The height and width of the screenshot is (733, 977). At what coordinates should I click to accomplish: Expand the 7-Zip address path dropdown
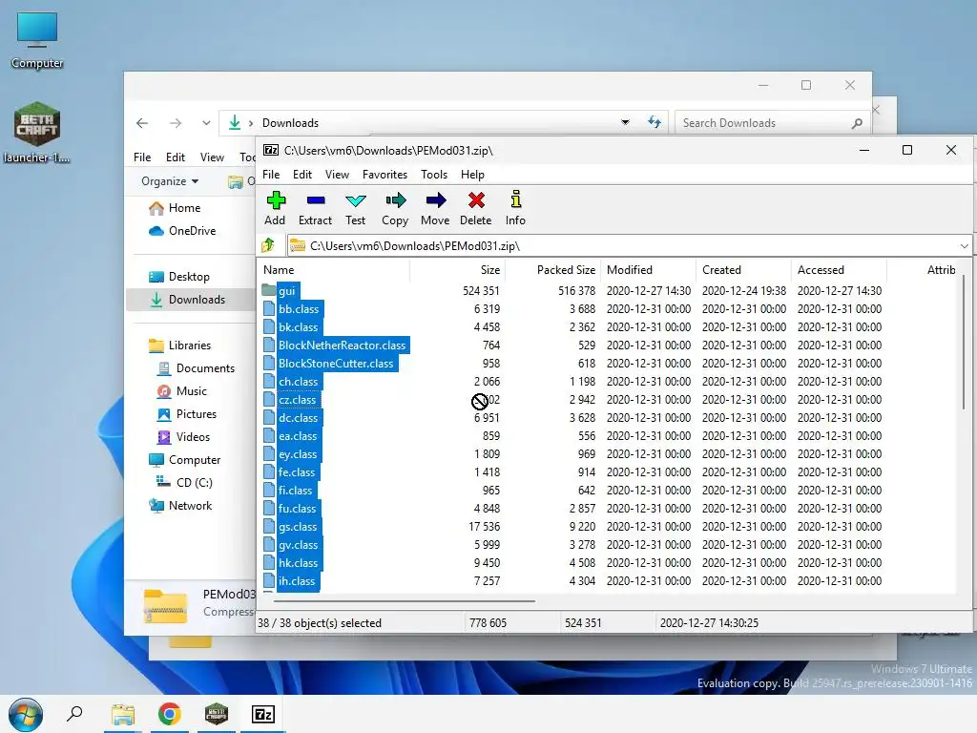point(964,246)
